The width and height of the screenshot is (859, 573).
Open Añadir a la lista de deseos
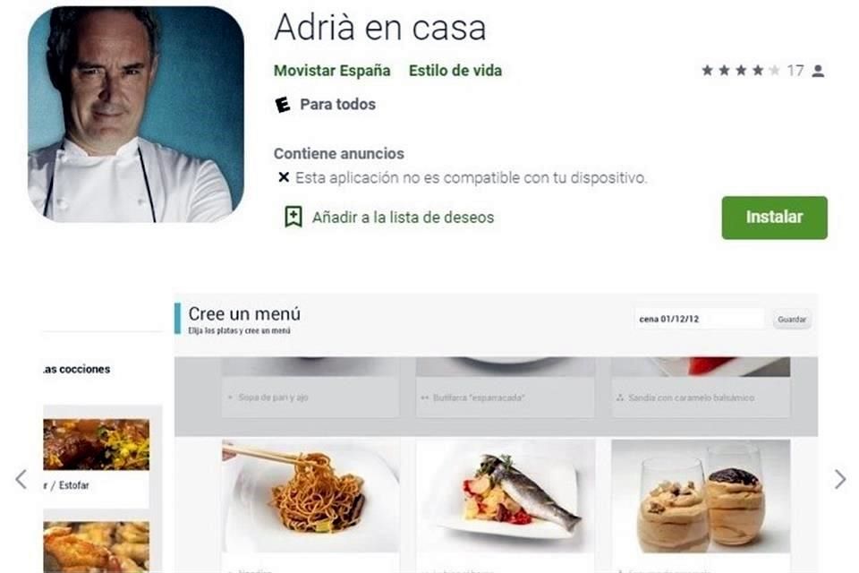click(x=403, y=218)
